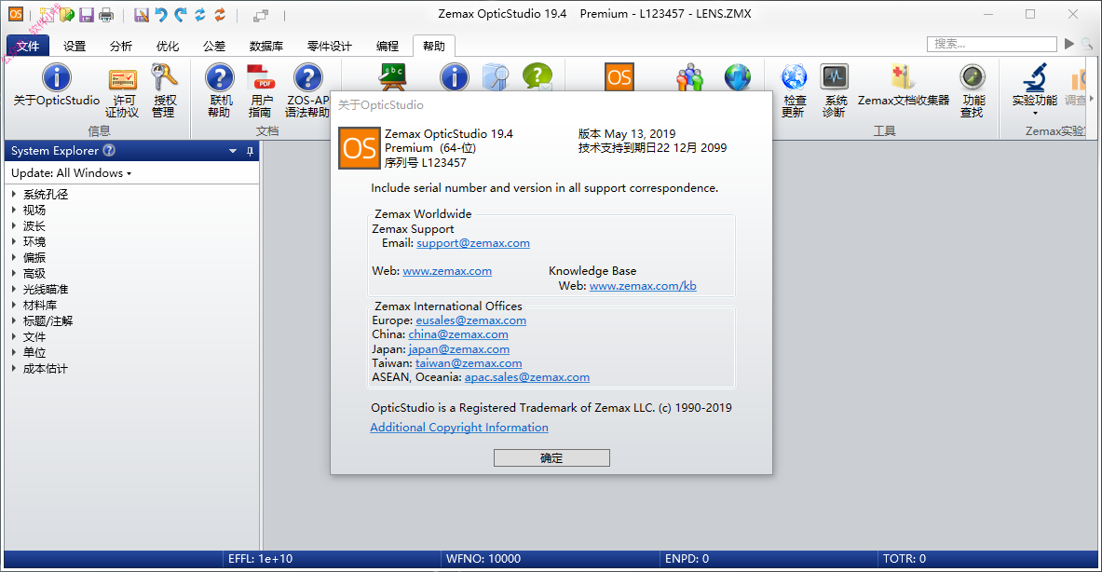Click the search magnifier icon beside search box
This screenshot has width=1102, height=572.
tap(1087, 45)
